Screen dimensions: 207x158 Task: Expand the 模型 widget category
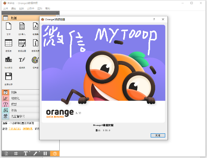tap(21, 104)
